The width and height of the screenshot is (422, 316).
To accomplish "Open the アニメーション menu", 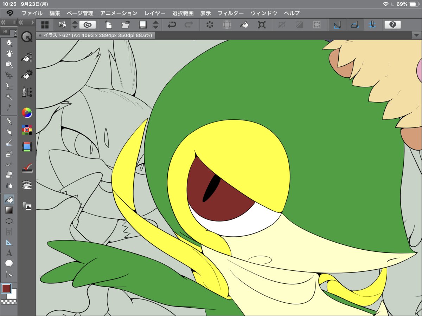I will pos(119,13).
